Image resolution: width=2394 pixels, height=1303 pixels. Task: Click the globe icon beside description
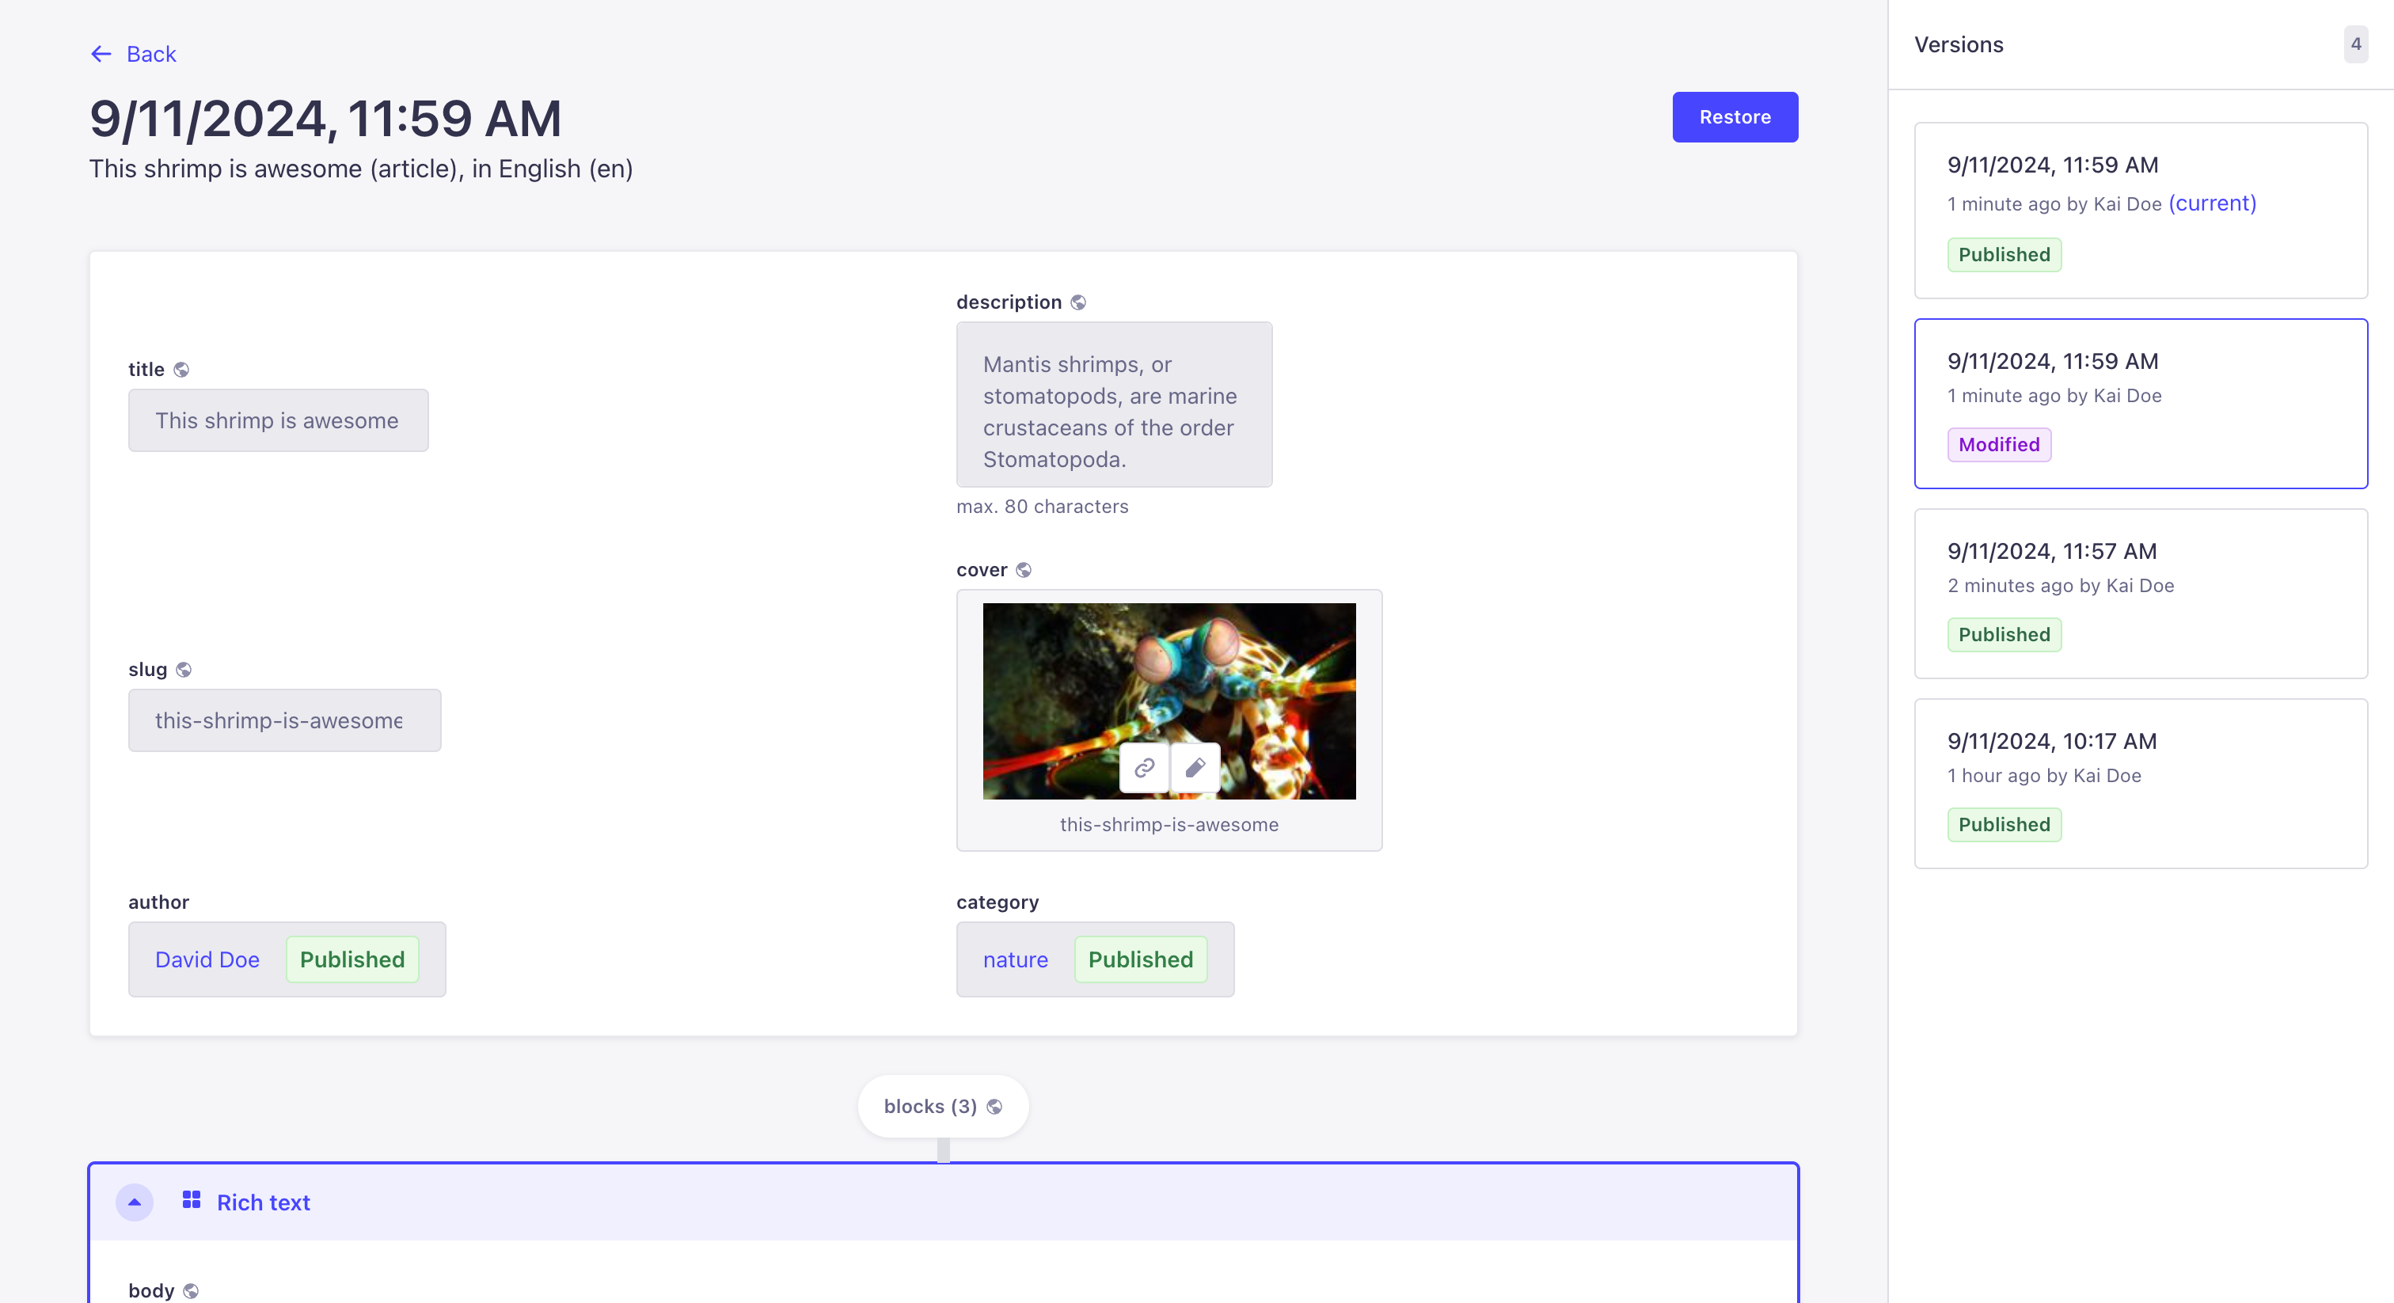[x=1078, y=302]
